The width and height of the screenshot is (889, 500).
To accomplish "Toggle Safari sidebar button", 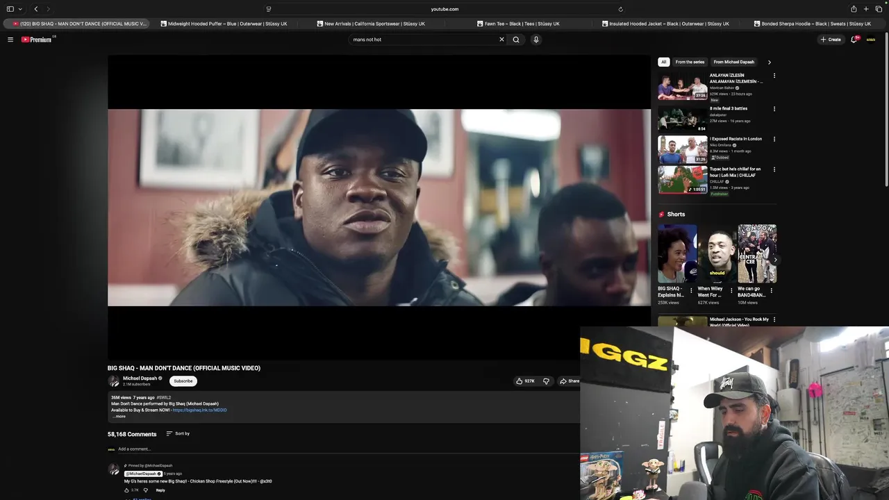I will point(10,9).
